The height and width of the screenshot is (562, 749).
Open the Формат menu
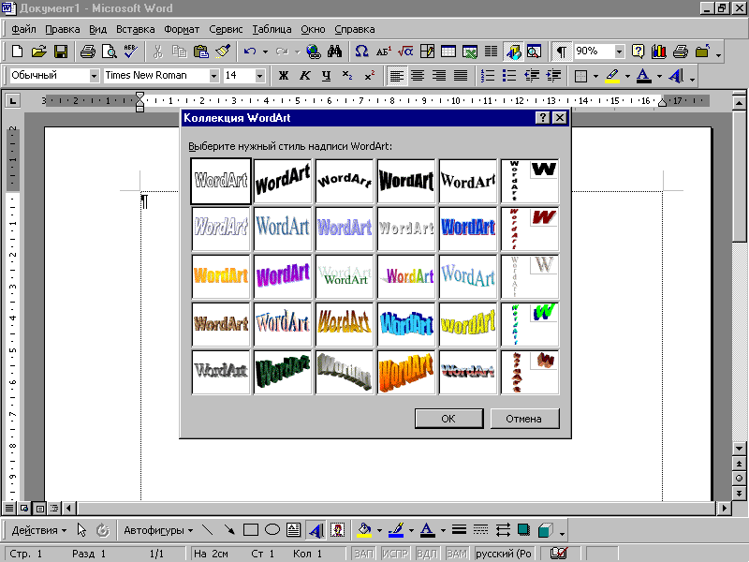click(x=182, y=29)
